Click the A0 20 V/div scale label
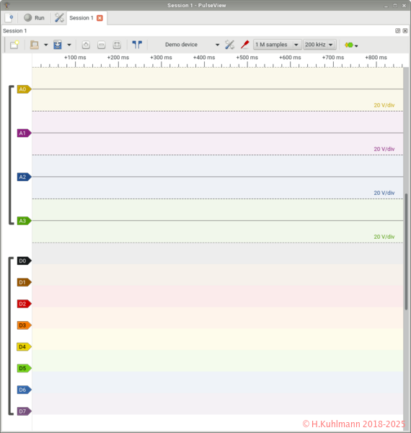Screen dimensions: 411x433 (384, 105)
